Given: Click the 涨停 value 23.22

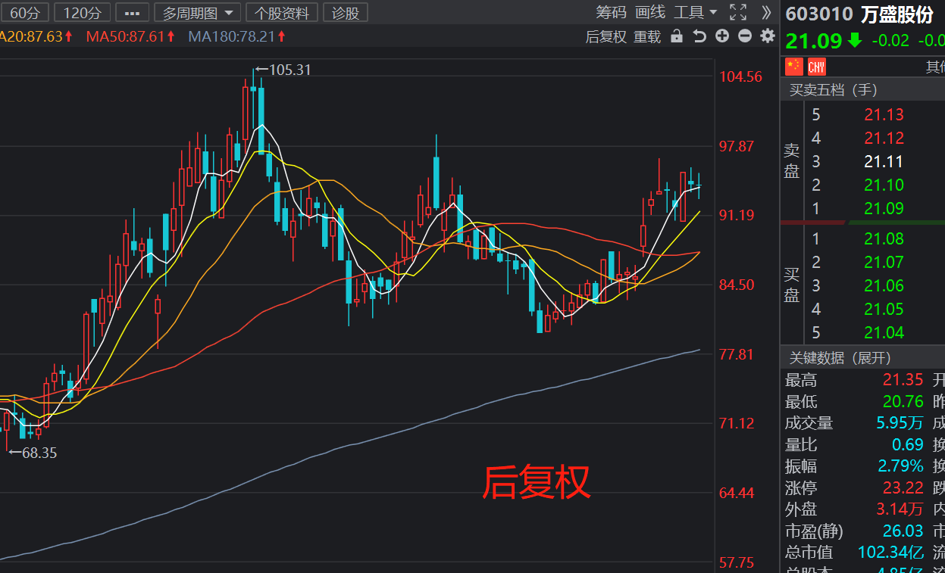Looking at the screenshot, I should pyautogui.click(x=903, y=488).
